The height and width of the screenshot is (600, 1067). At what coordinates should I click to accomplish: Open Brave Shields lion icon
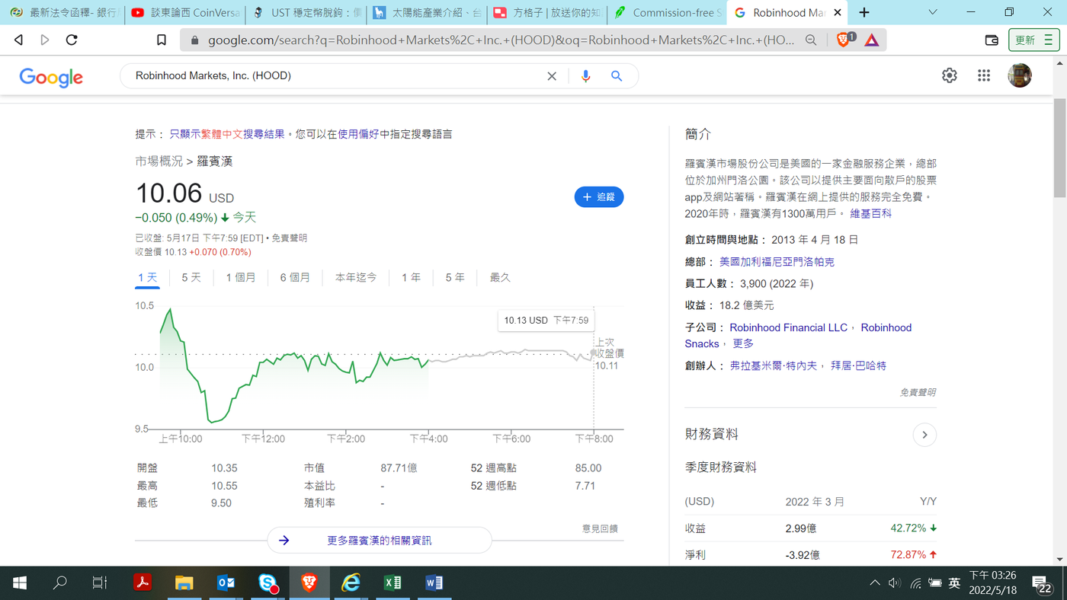(x=844, y=40)
